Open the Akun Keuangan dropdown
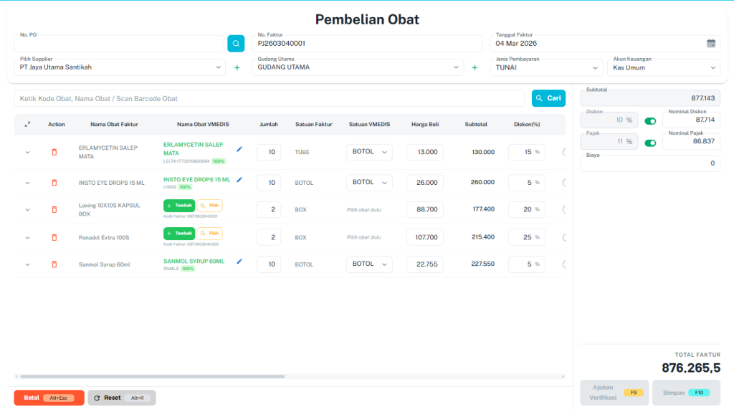The width and height of the screenshot is (734, 412). [x=663, y=68]
